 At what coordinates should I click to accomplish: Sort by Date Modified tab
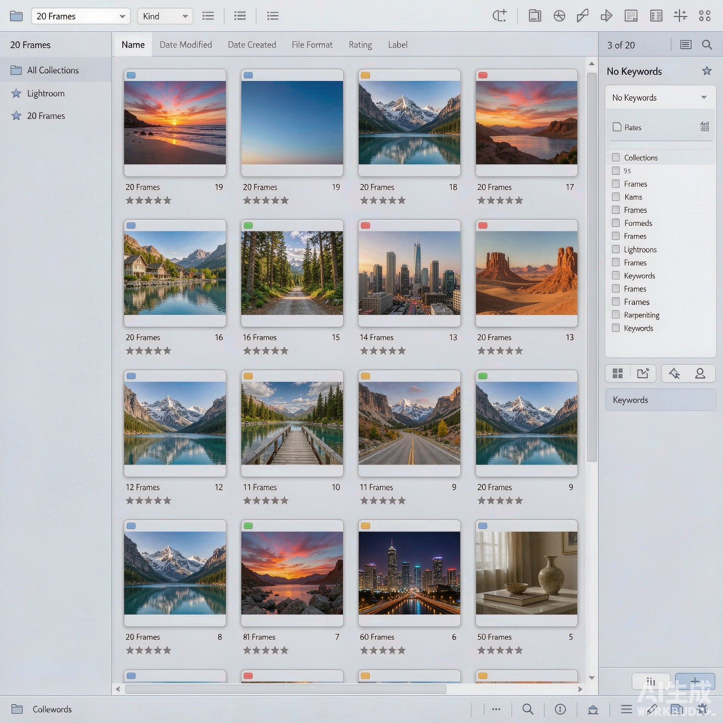point(186,44)
